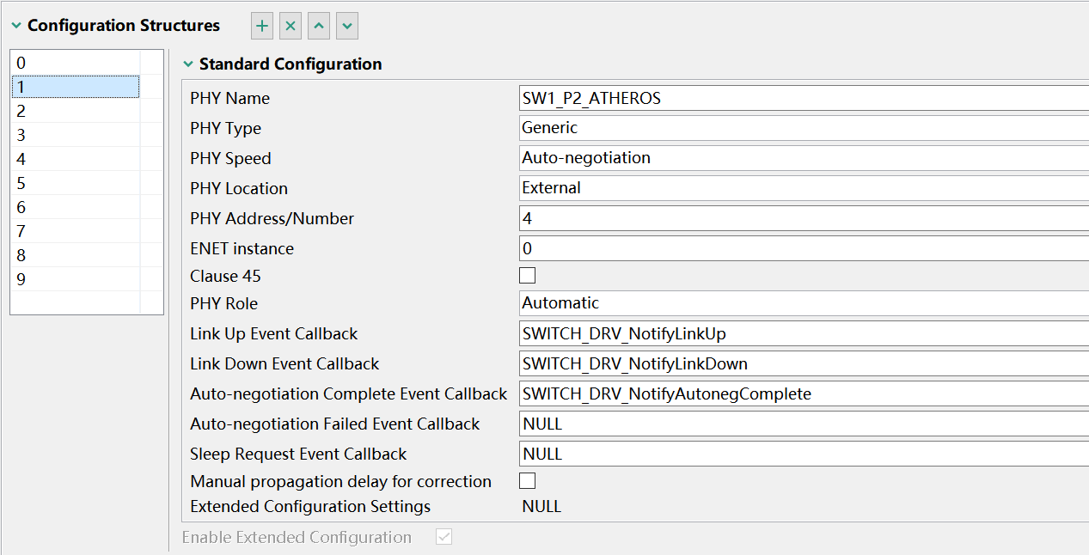The height and width of the screenshot is (555, 1089).
Task: Enable the Clause 45 checkbox
Action: (x=527, y=275)
